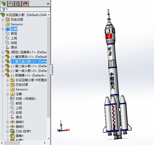Expand 长征运载火箭 中的配合 mates folder
Image resolution: width=154 pixels, height=145 pixels.
pyautogui.click(x=7, y=80)
